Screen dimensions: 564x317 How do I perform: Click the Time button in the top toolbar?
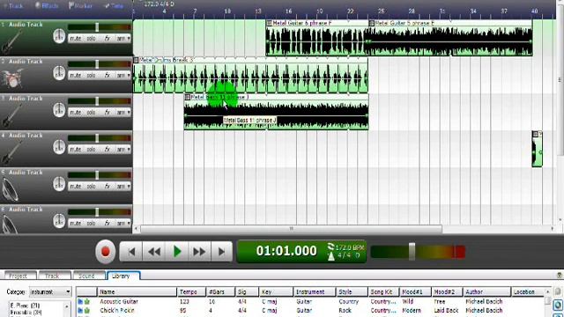[114, 6]
